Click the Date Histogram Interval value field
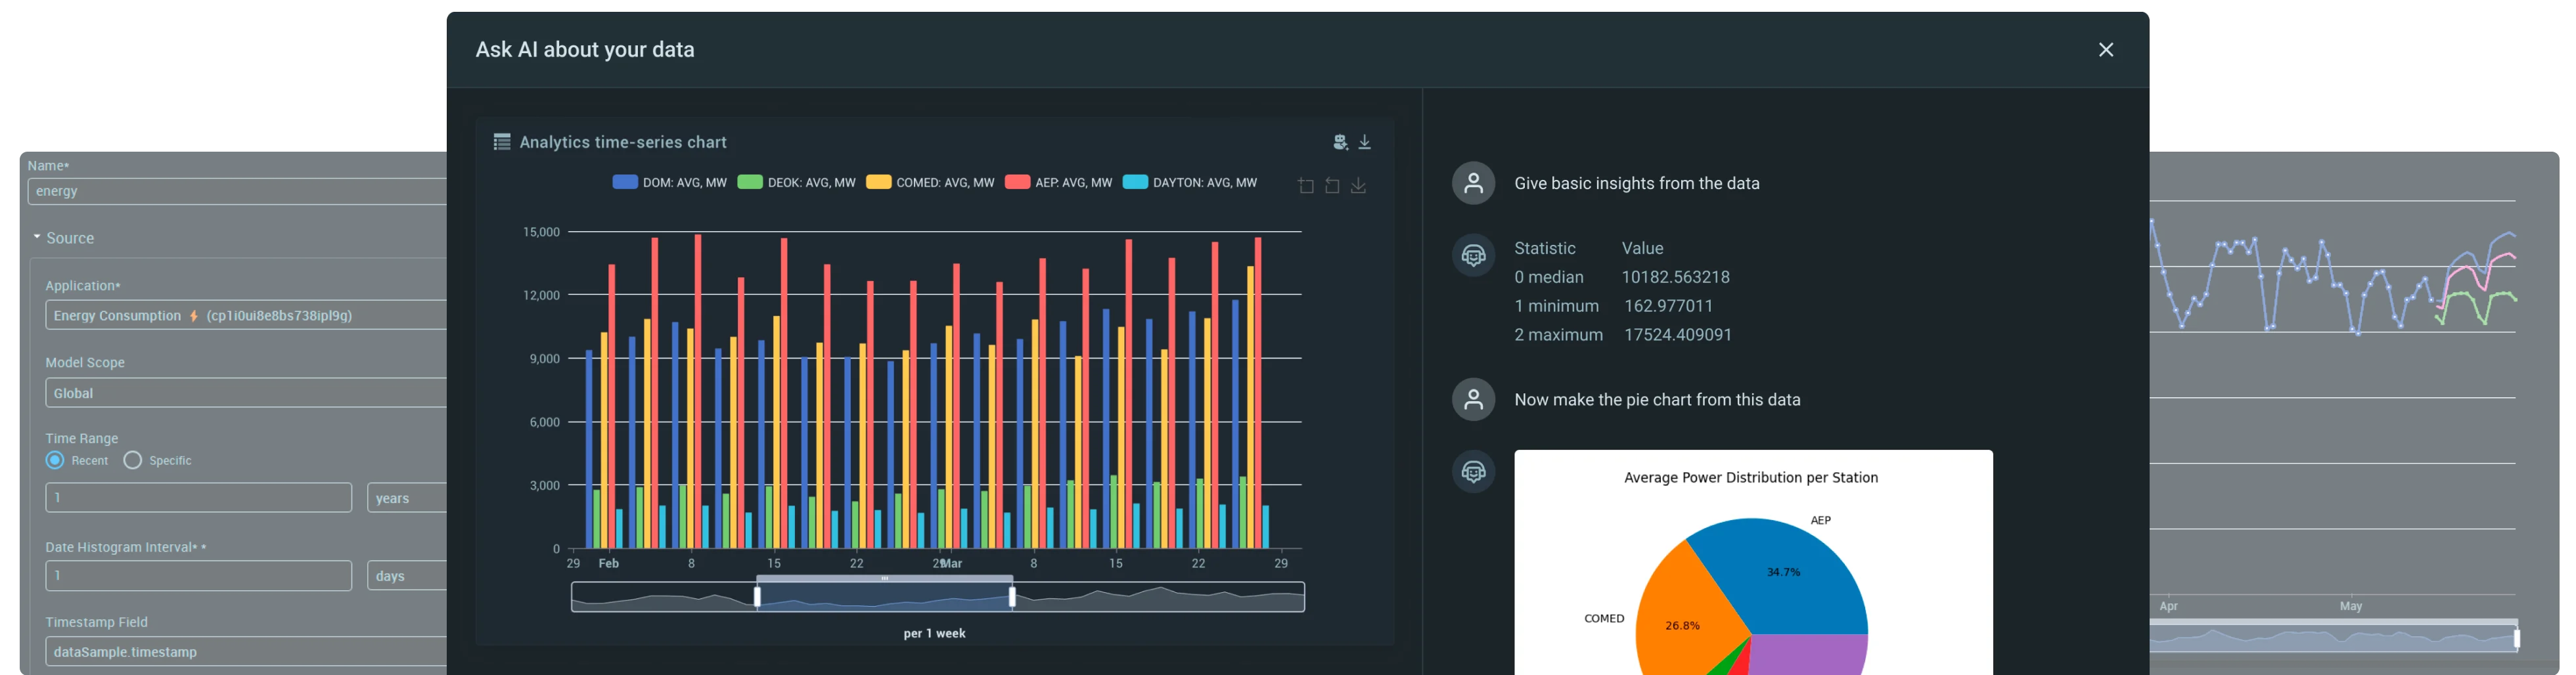Screen dimensions: 2576x675 pos(198,576)
